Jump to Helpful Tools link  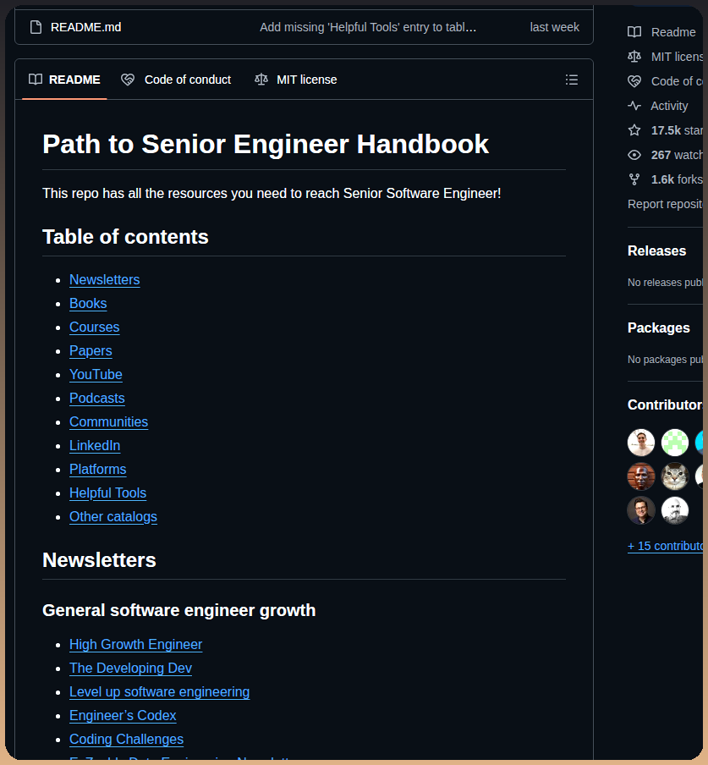click(x=107, y=493)
